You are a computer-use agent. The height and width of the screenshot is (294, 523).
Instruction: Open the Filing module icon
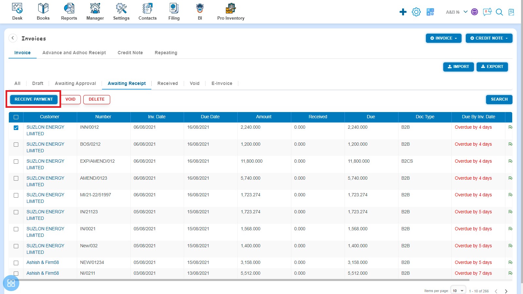point(174,8)
